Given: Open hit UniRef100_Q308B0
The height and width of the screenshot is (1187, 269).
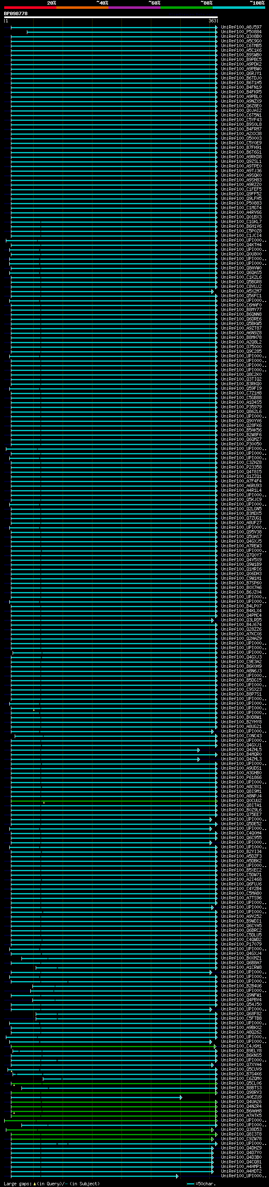Looking at the screenshot, I should coord(241,36).
